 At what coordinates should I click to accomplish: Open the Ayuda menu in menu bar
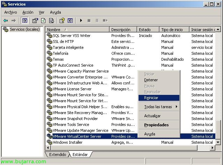(55, 12)
